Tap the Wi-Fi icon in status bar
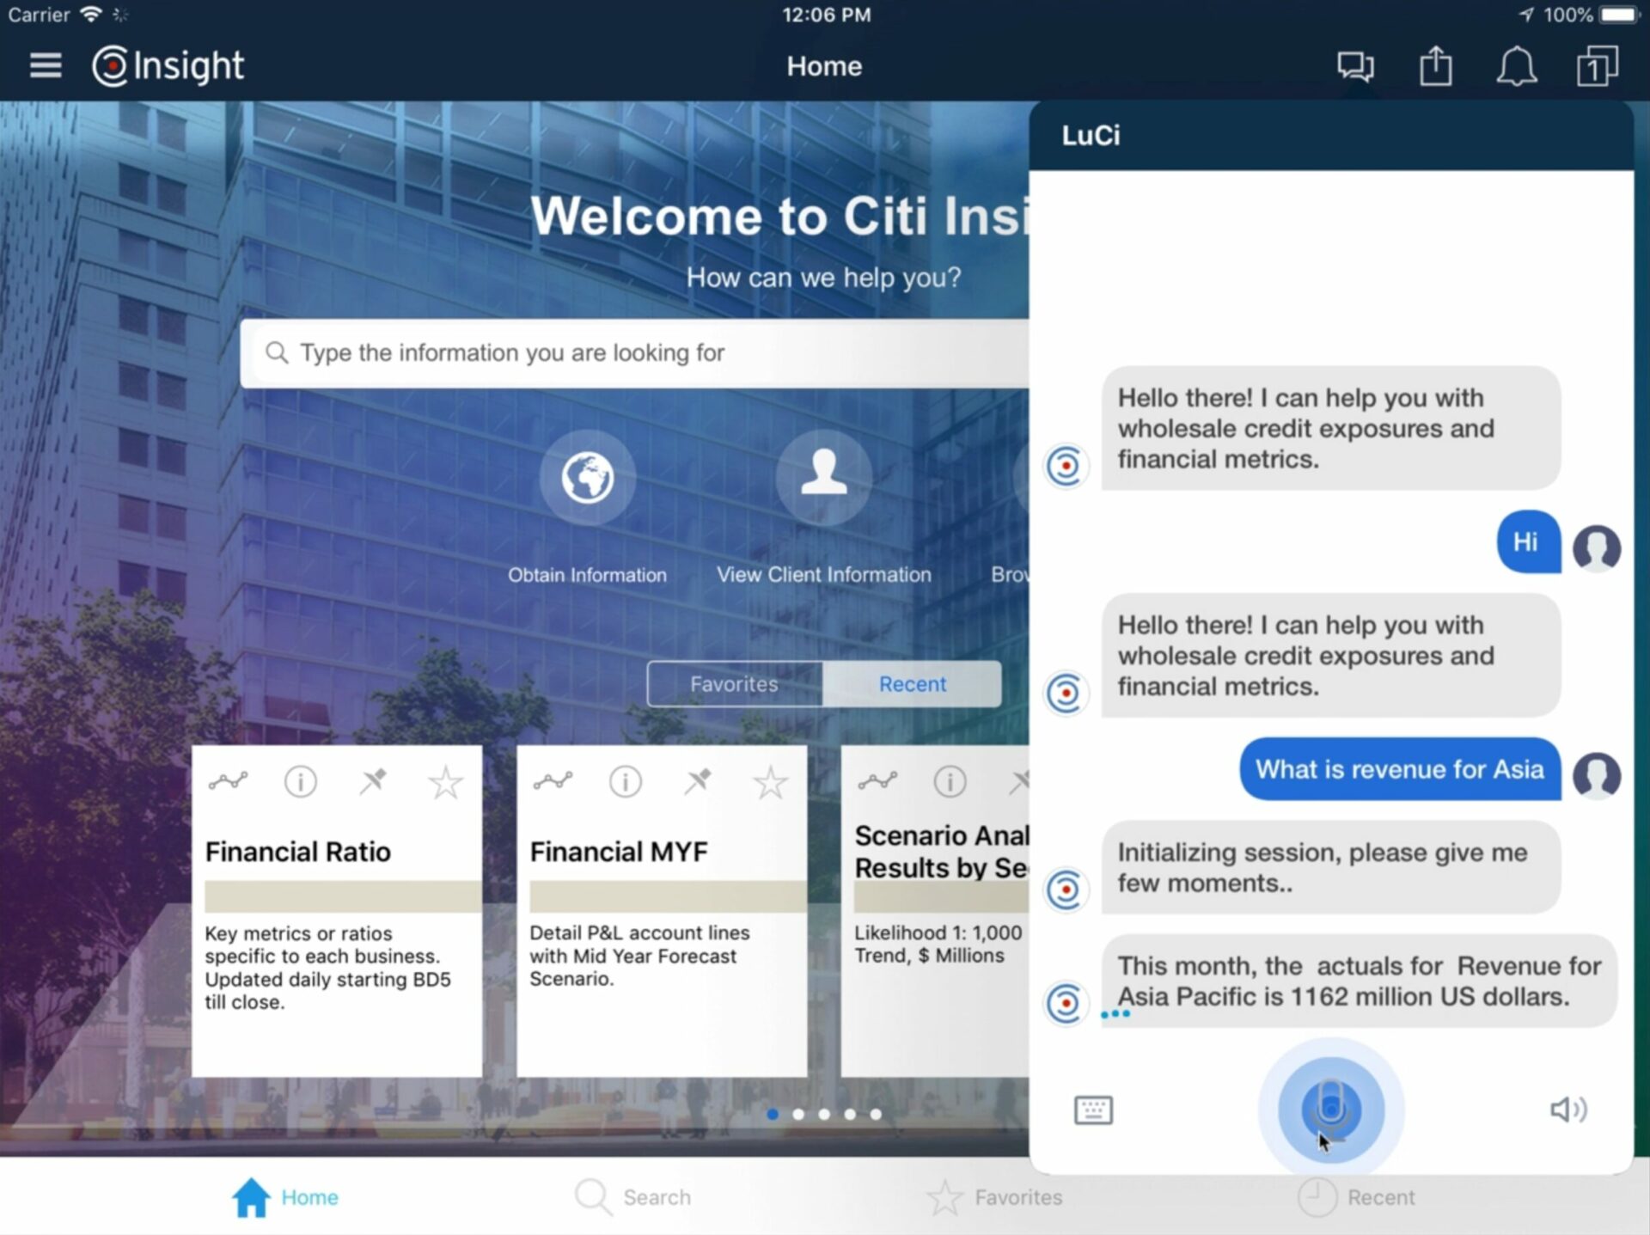 coord(89,15)
